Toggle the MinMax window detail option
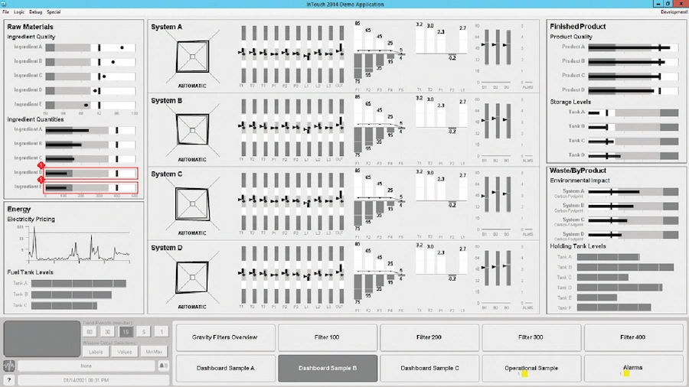The image size is (689, 387). point(154,353)
